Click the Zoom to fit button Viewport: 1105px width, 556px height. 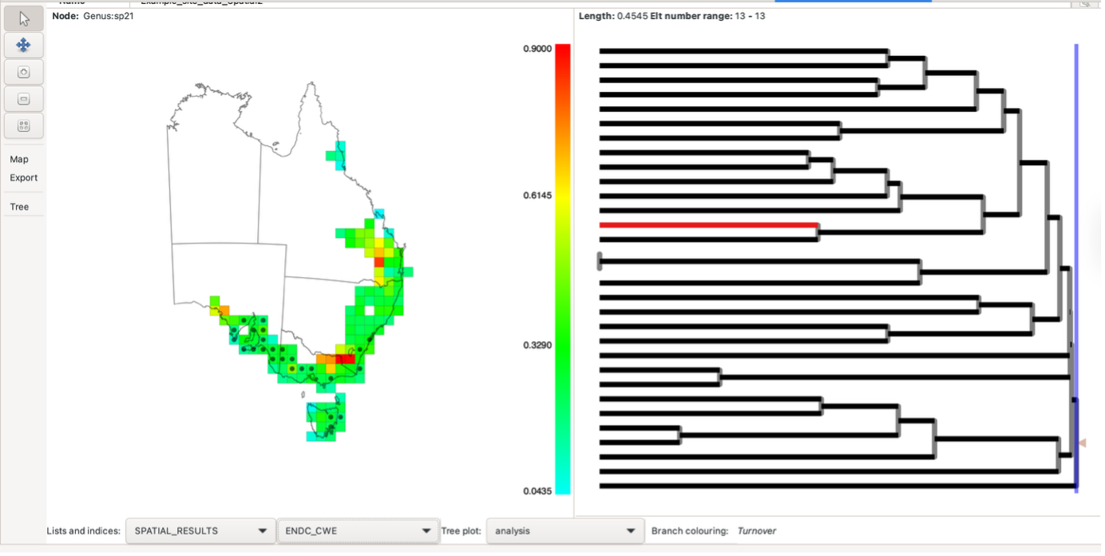pos(23,125)
